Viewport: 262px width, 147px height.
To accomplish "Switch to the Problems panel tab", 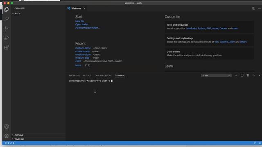I will tap(75, 76).
